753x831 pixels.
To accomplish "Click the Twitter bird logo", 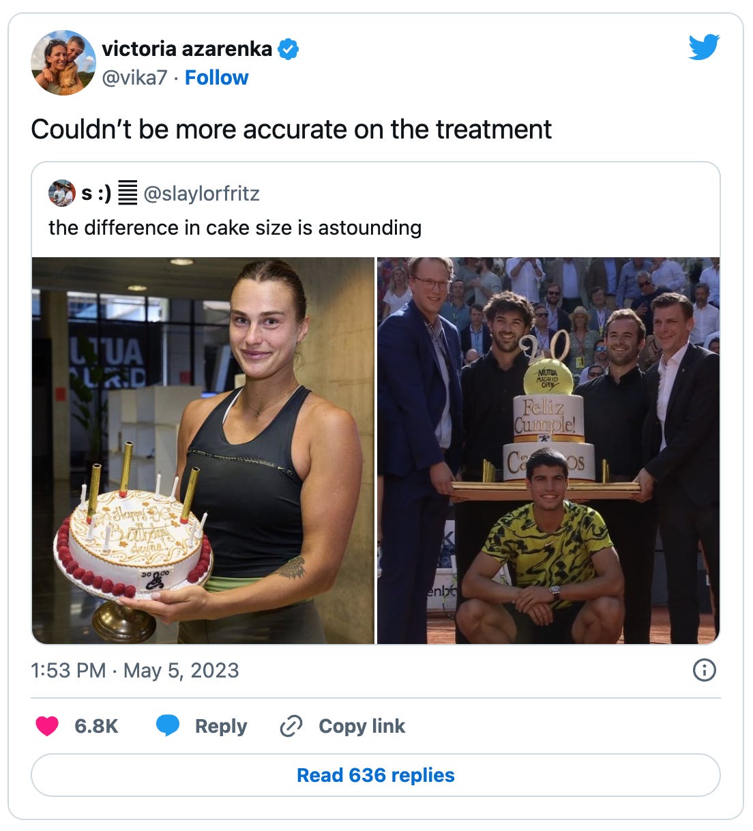I will tap(704, 48).
